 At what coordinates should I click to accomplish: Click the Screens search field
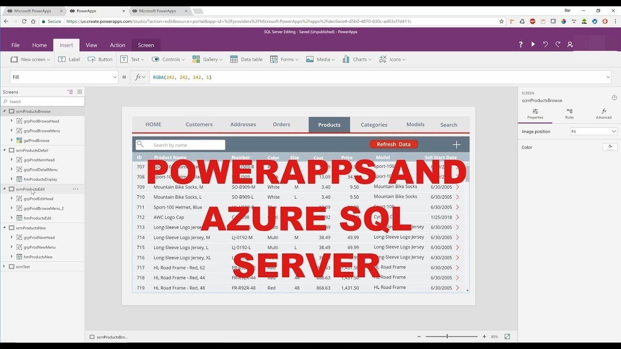pyautogui.click(x=42, y=101)
